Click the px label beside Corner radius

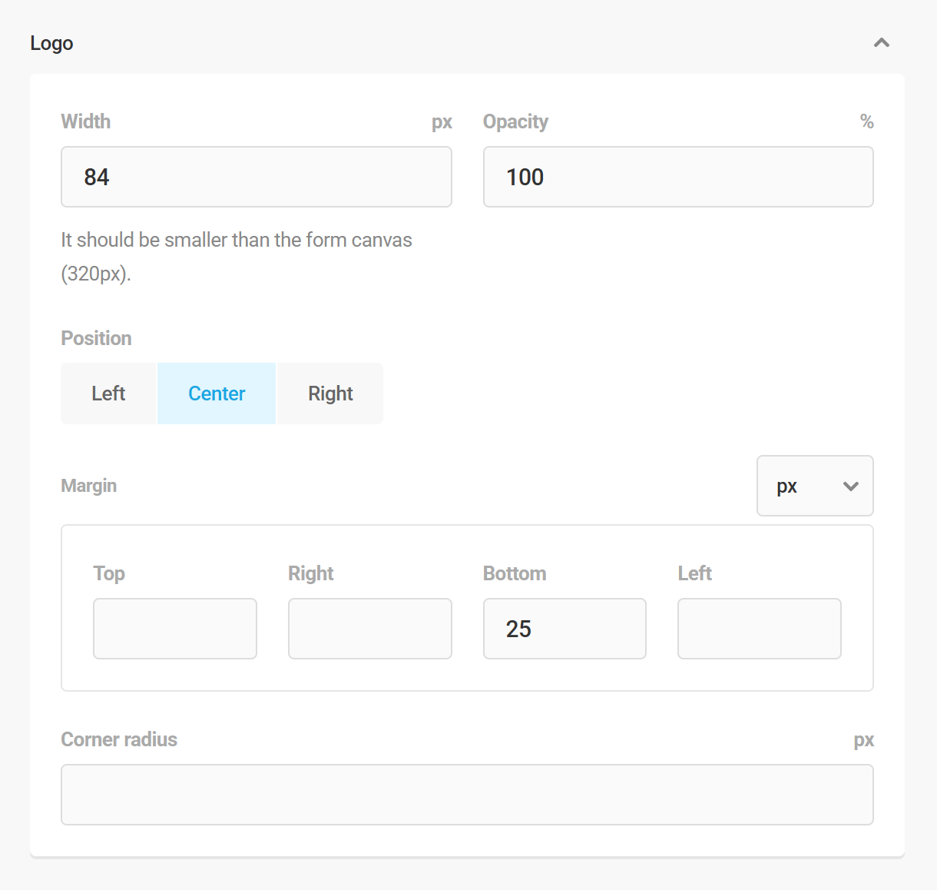864,739
